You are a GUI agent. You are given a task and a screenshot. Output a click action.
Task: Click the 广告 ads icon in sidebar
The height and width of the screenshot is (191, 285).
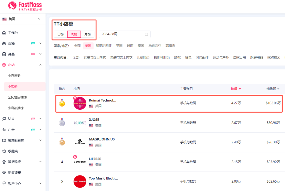[x=4, y=129]
